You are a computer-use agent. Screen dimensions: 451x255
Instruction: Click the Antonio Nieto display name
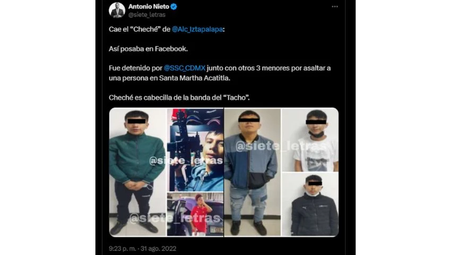tap(149, 6)
